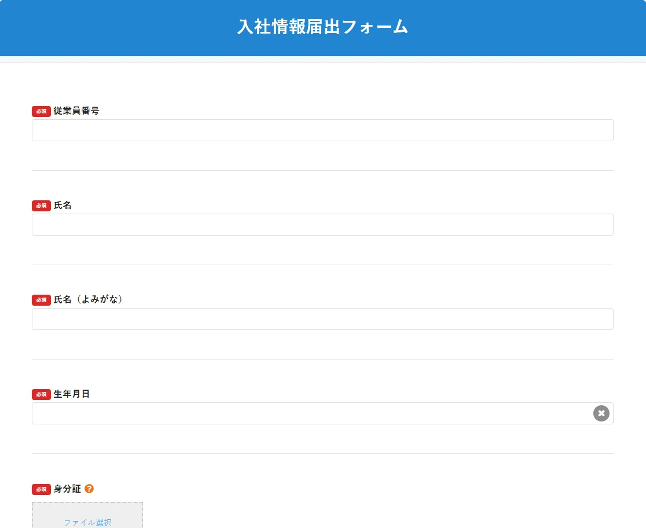Image resolution: width=646 pixels, height=528 pixels.
Task: Click the 必須 badge beside 従業員番号
Action: pos(41,111)
